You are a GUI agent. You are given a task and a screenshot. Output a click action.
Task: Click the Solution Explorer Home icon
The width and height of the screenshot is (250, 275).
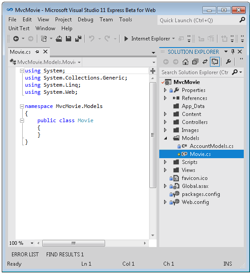[x=185, y=62]
